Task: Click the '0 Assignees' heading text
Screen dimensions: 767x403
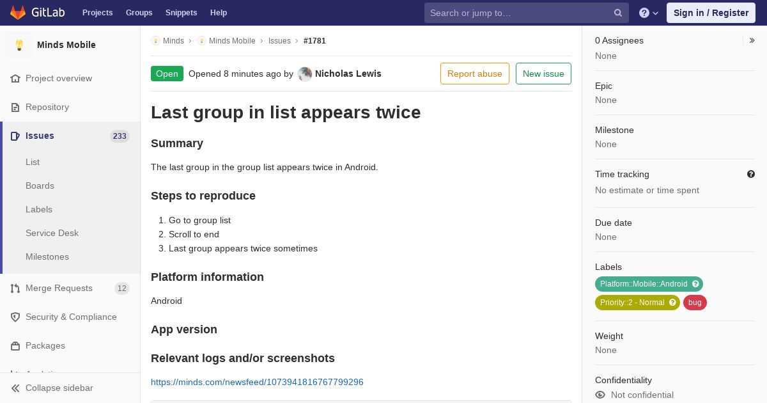Action: pos(619,40)
